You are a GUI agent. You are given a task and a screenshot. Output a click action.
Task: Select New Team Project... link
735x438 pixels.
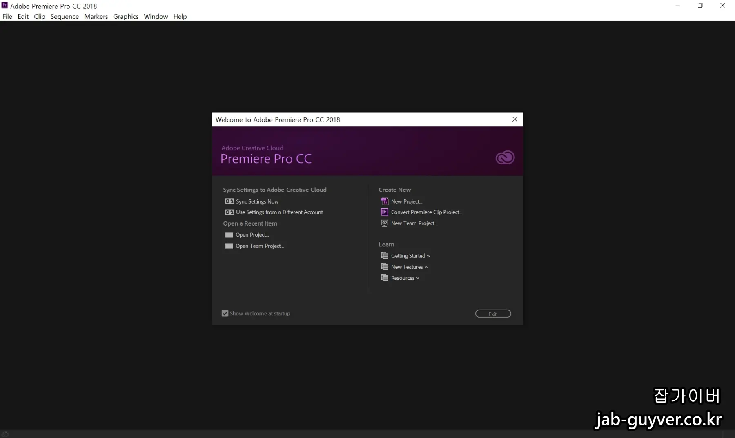click(x=414, y=223)
